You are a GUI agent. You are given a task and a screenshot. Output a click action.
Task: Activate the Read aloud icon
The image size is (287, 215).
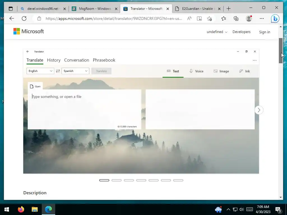click(189, 18)
